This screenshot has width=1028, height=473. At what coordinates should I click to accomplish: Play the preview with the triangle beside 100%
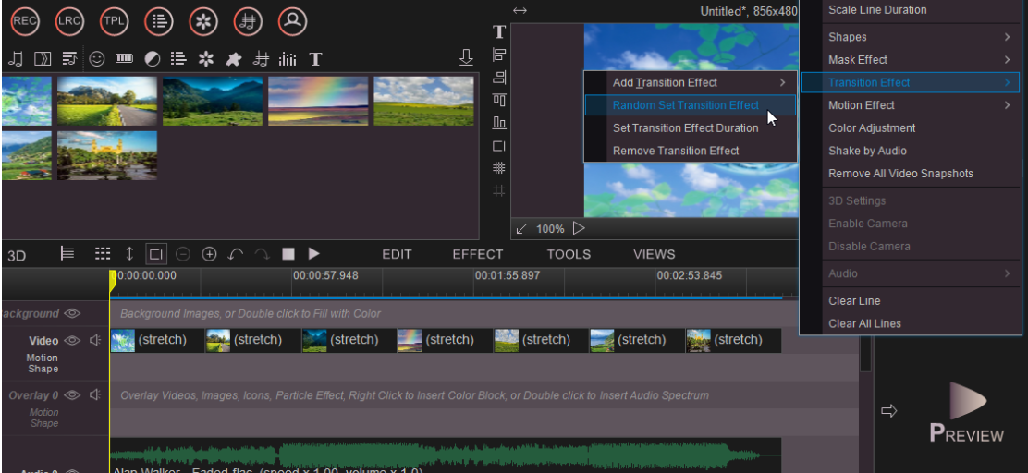[x=579, y=228]
